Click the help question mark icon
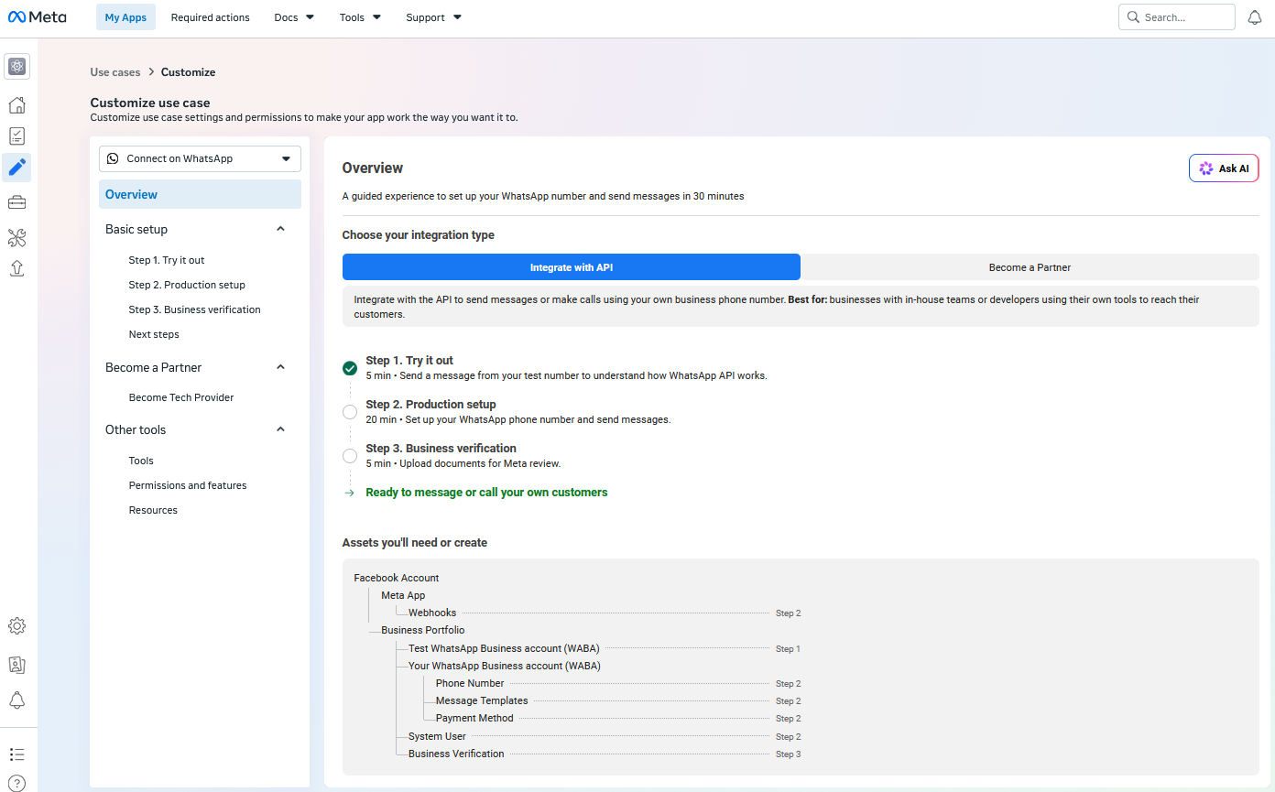Image resolution: width=1275 pixels, height=792 pixels. point(16,783)
